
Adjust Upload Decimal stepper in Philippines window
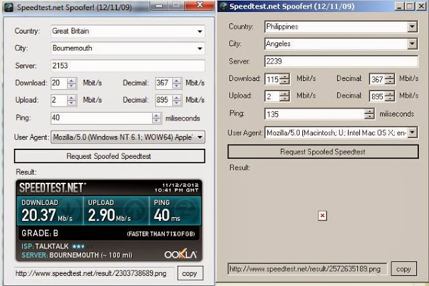(x=389, y=96)
